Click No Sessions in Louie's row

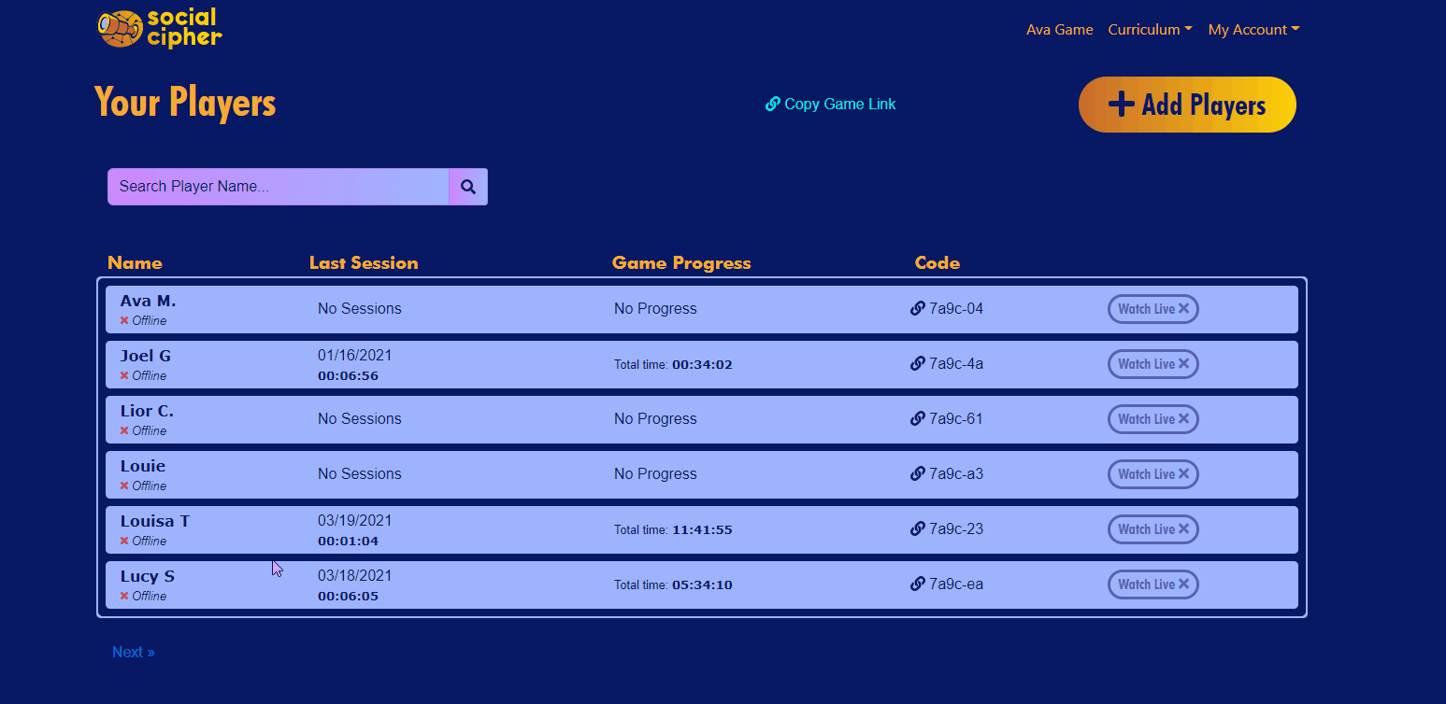[x=360, y=474]
